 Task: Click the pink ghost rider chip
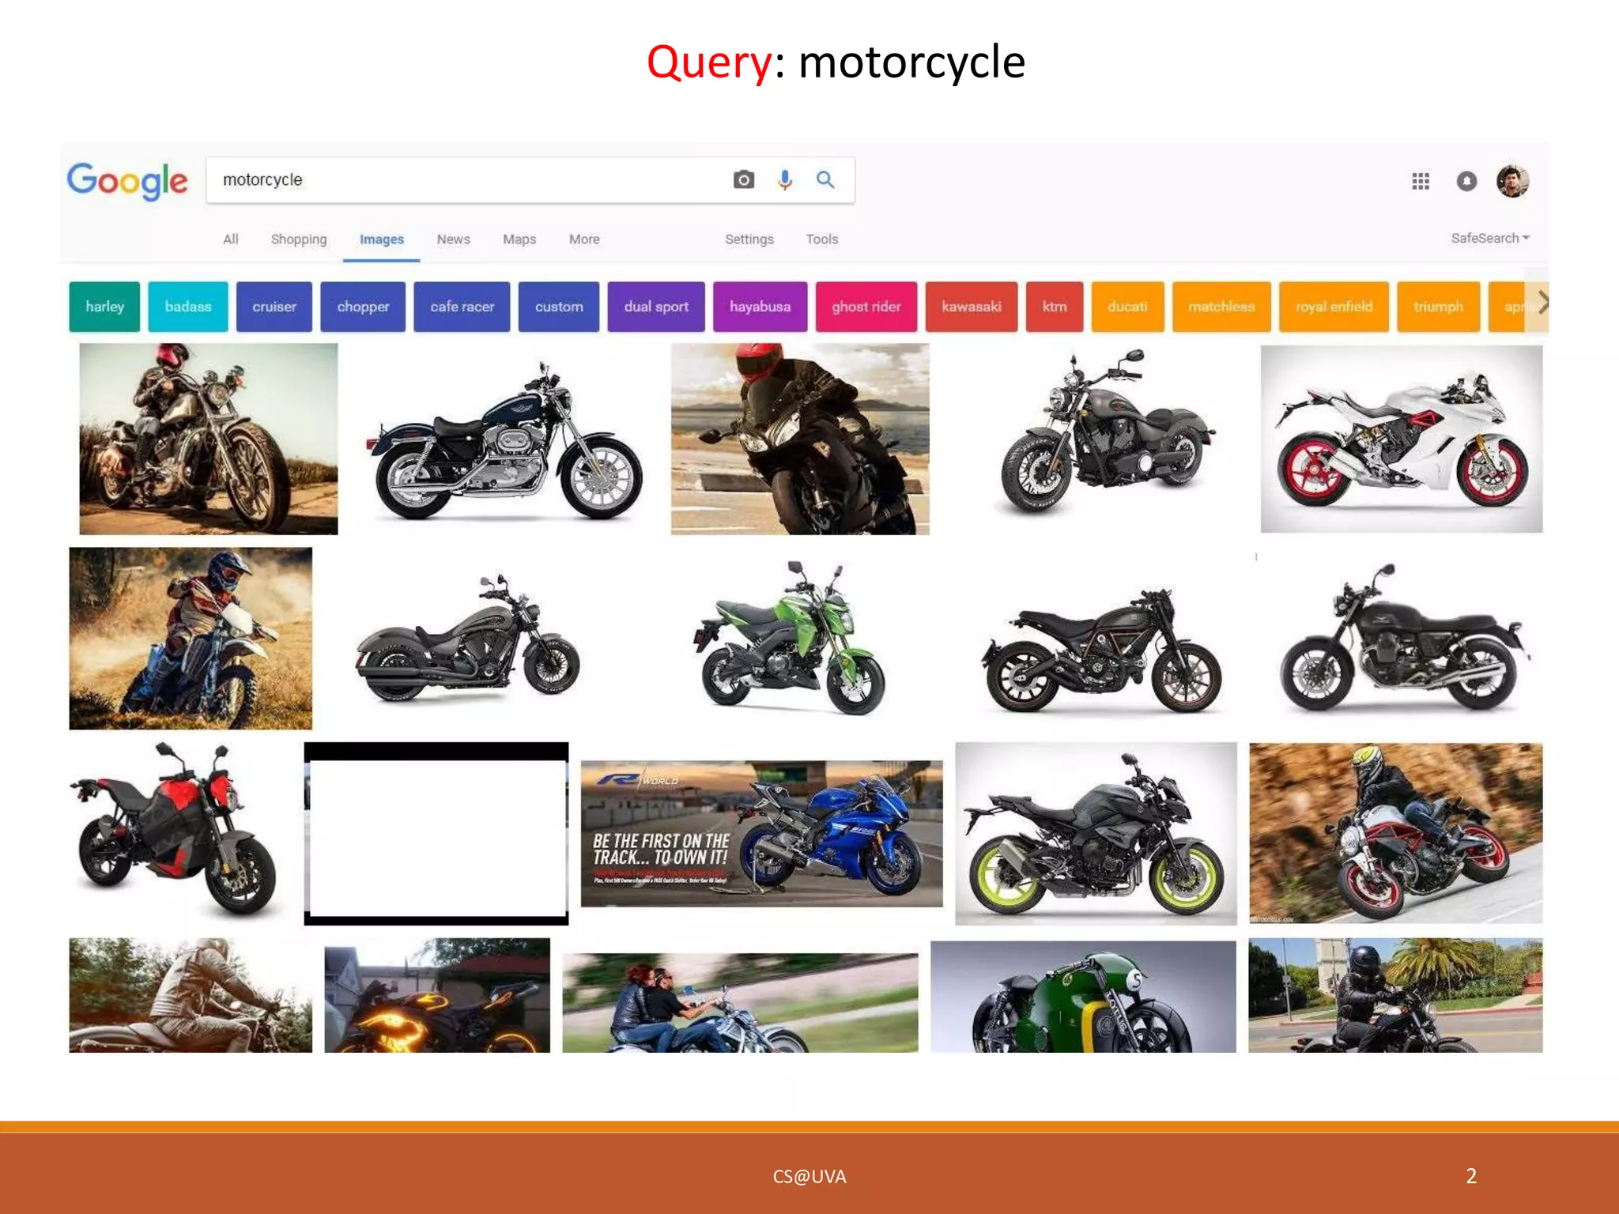866,307
